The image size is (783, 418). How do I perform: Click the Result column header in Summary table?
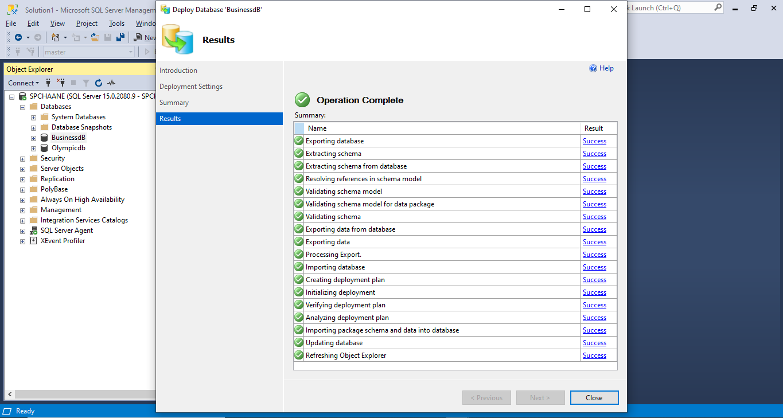click(x=598, y=128)
